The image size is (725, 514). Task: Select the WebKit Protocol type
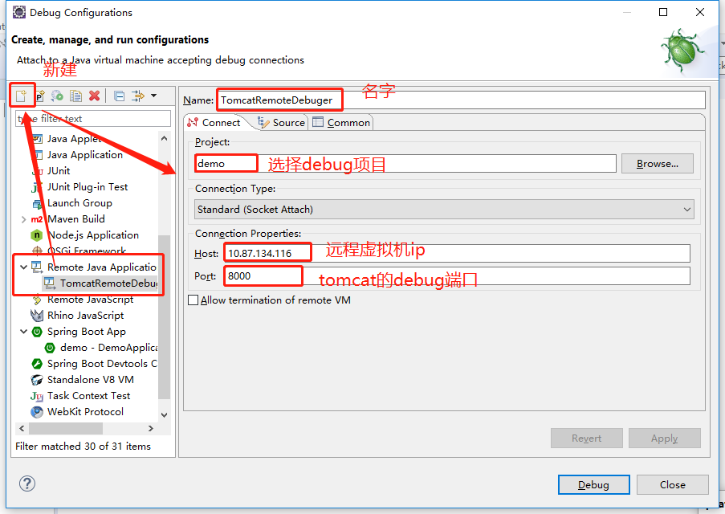(85, 412)
